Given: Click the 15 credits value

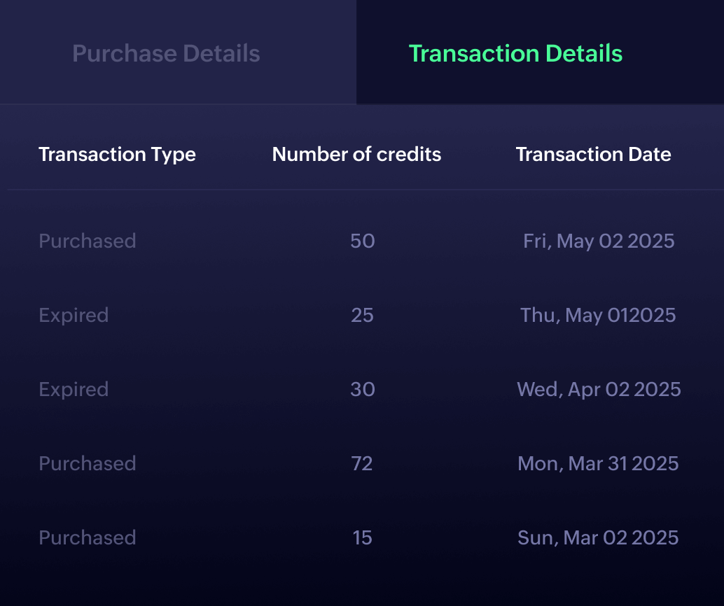Looking at the screenshot, I should (362, 538).
